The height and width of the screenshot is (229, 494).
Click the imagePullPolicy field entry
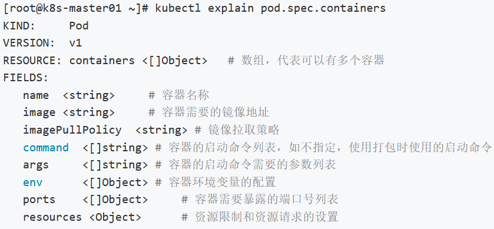pyautogui.click(x=105, y=130)
